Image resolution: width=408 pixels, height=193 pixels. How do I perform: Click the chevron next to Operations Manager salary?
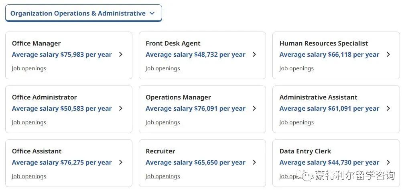tap(254, 108)
